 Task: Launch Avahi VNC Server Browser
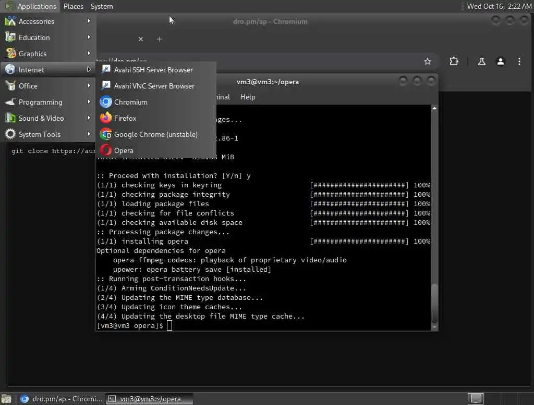pos(156,86)
